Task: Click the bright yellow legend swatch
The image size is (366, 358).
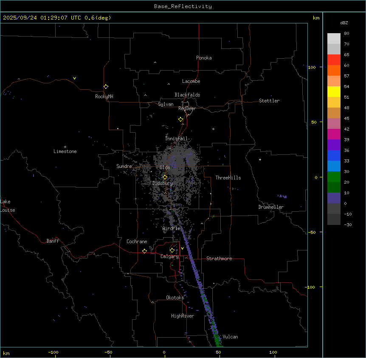Action: [x=334, y=91]
